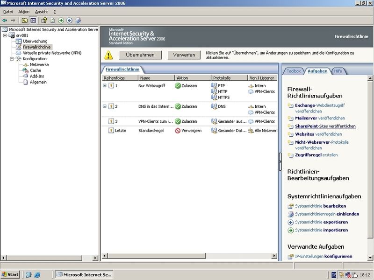Toggle the console tree visibility icon
The width and height of the screenshot is (374, 280).
(33, 20)
